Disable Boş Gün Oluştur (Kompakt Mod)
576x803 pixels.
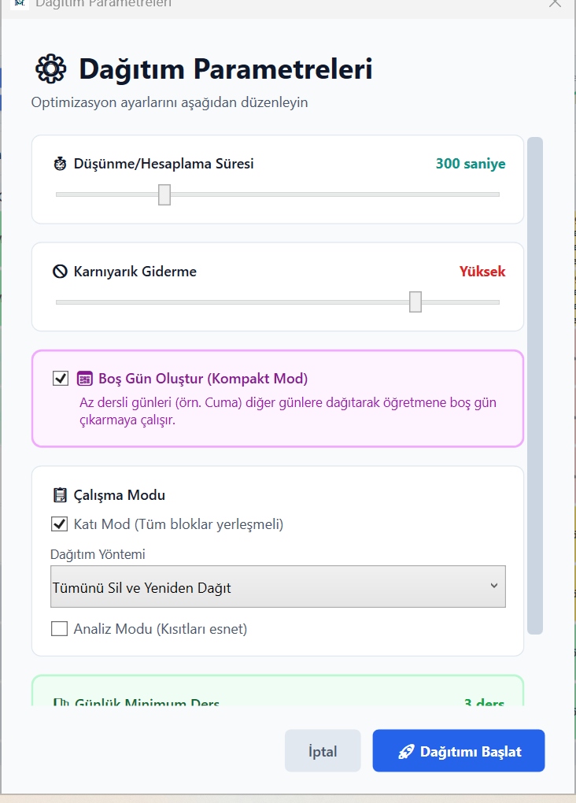[x=59, y=378]
